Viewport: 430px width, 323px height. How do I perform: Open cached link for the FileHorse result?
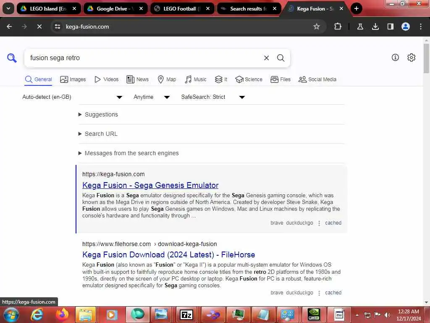coord(333,293)
